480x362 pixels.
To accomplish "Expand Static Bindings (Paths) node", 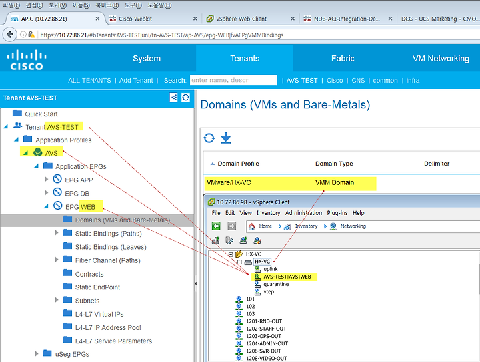I will point(57,233).
